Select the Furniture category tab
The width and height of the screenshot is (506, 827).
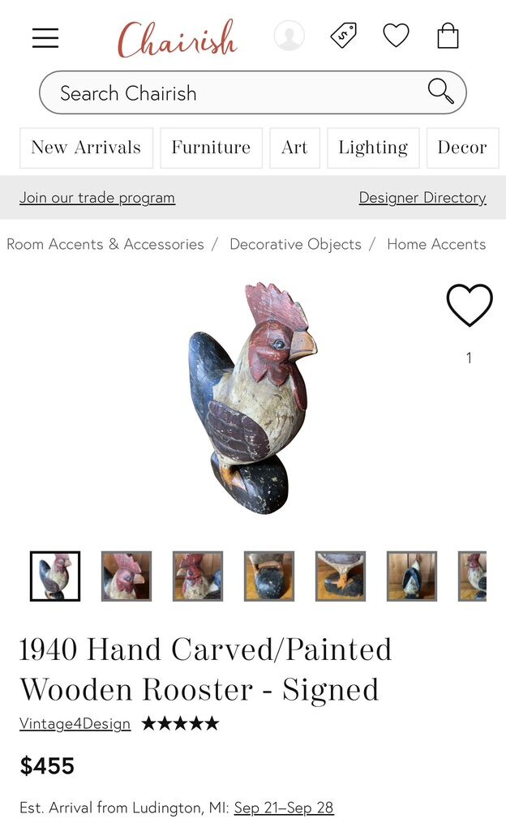point(211,148)
